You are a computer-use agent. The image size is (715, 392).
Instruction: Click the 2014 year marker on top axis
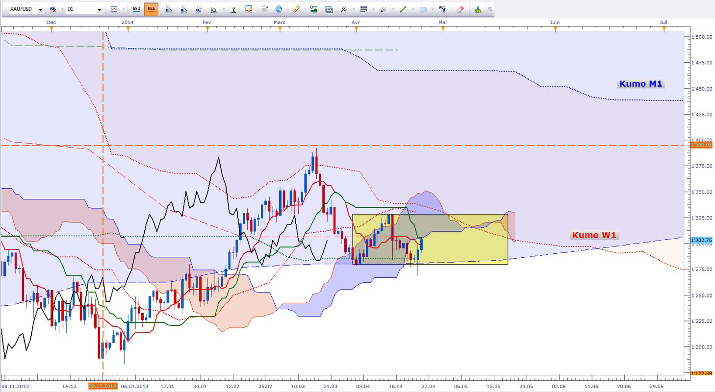[x=128, y=22]
